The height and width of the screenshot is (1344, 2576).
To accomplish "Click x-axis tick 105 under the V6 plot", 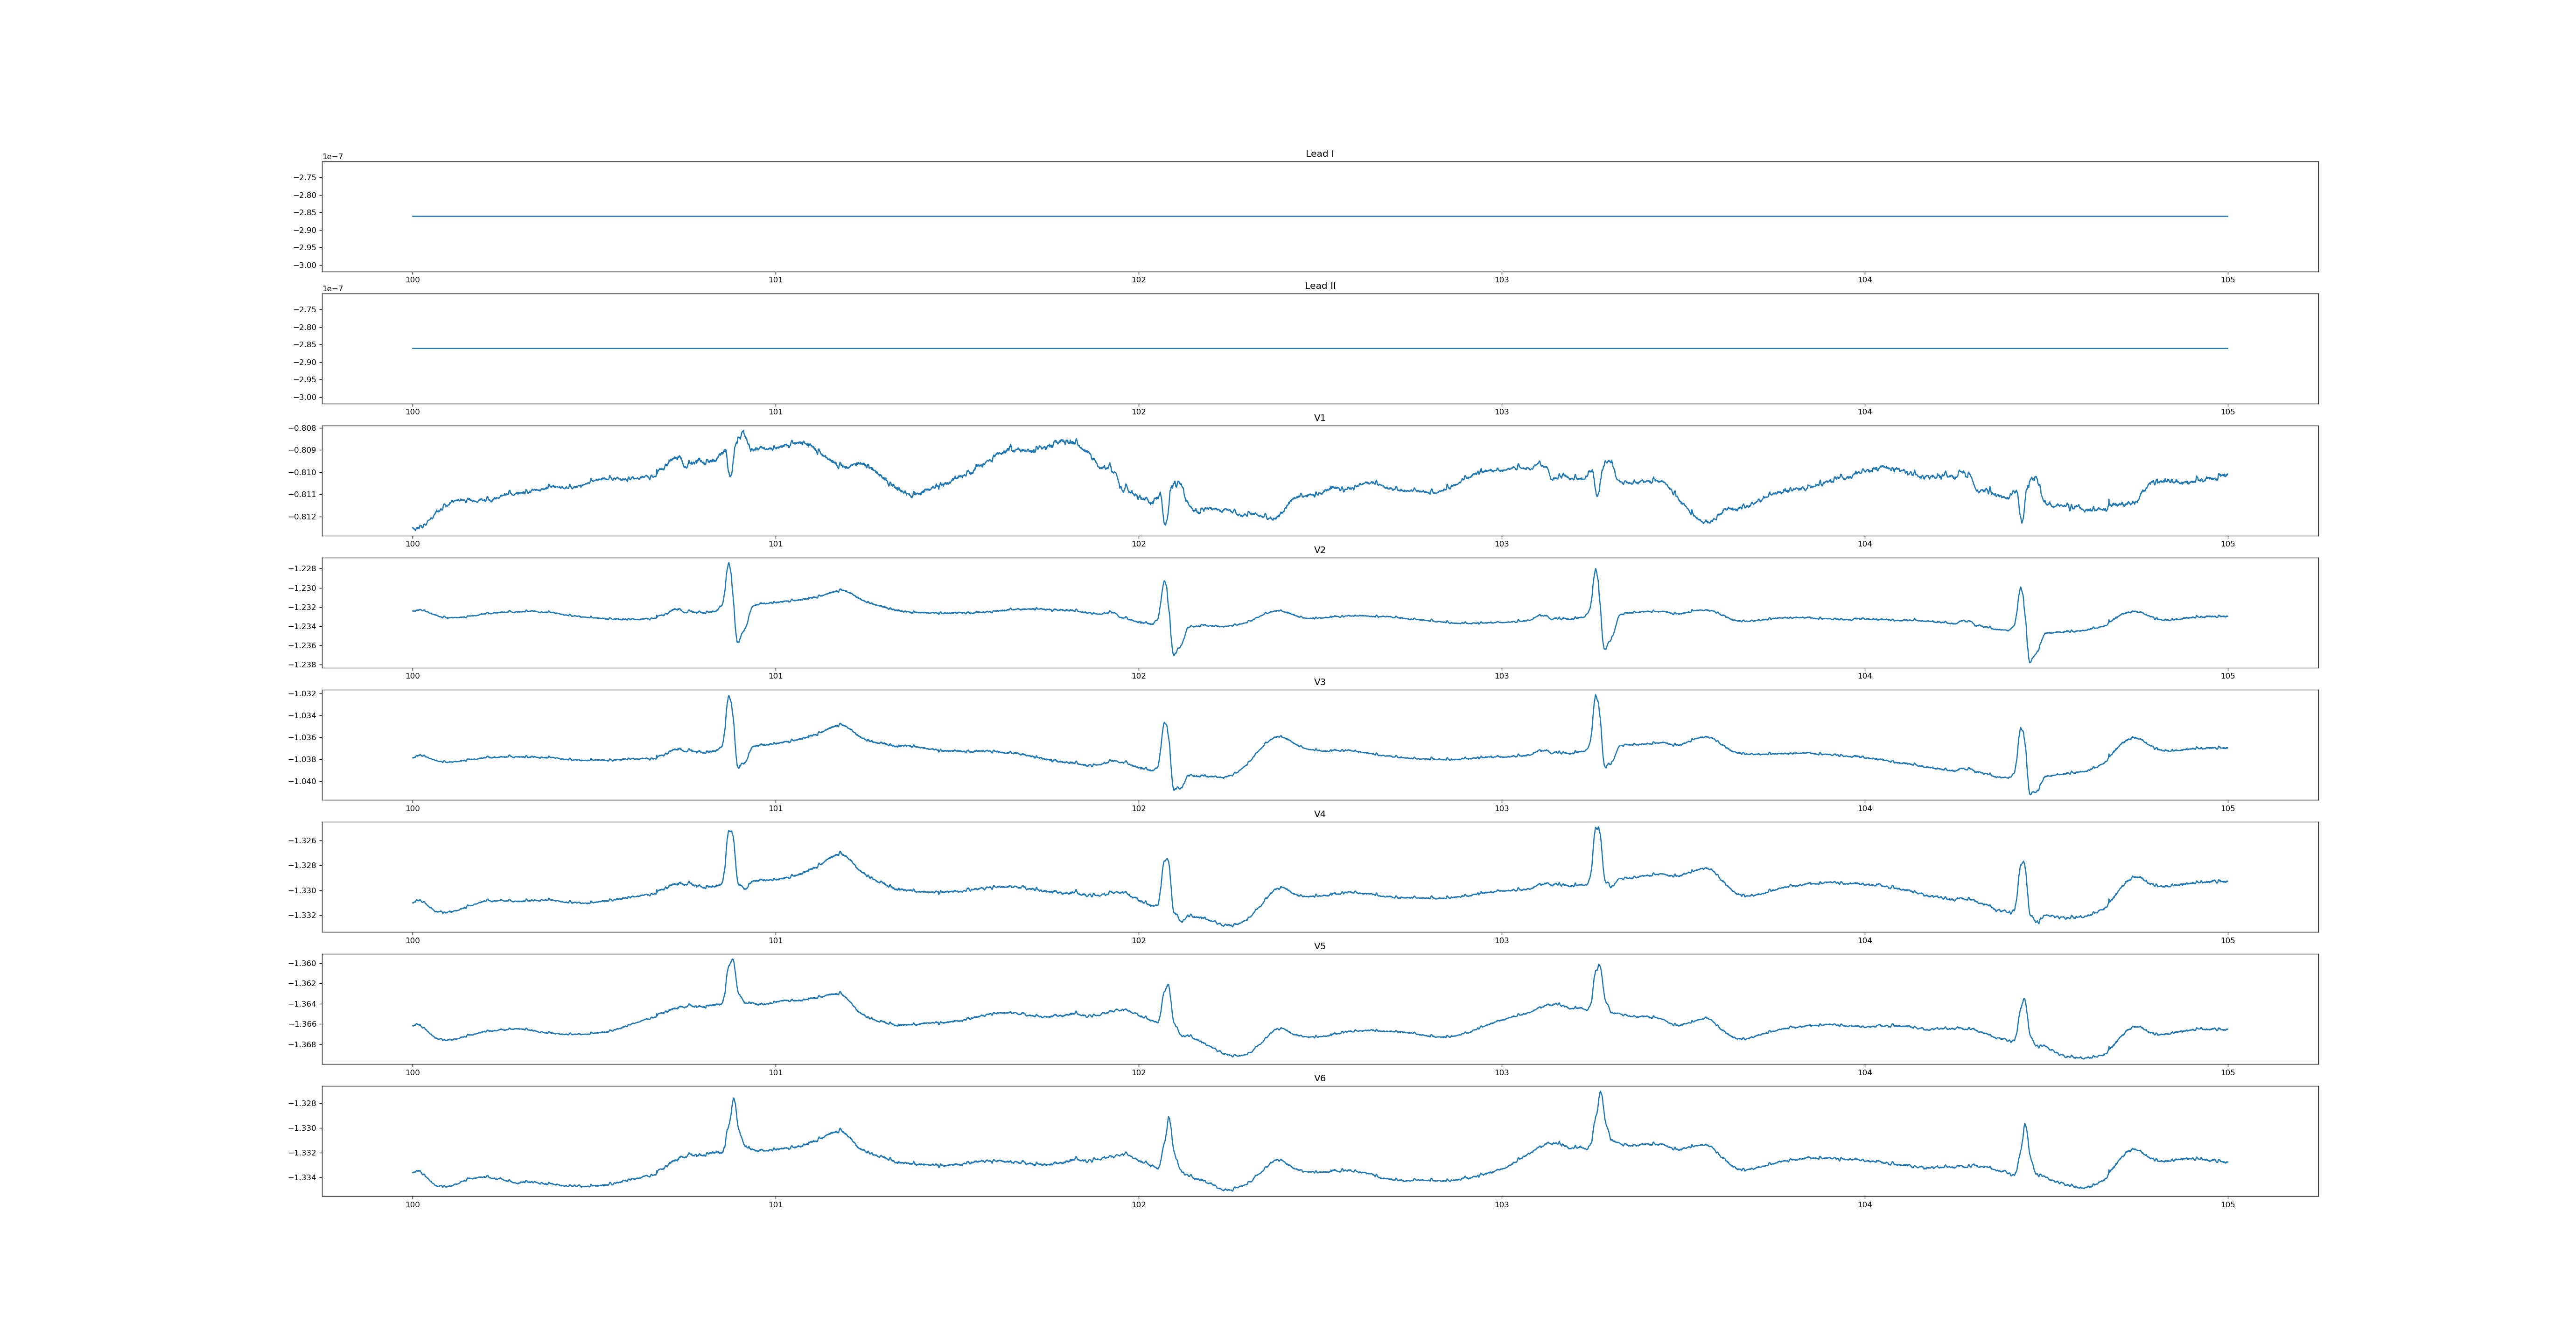I will (2227, 1205).
